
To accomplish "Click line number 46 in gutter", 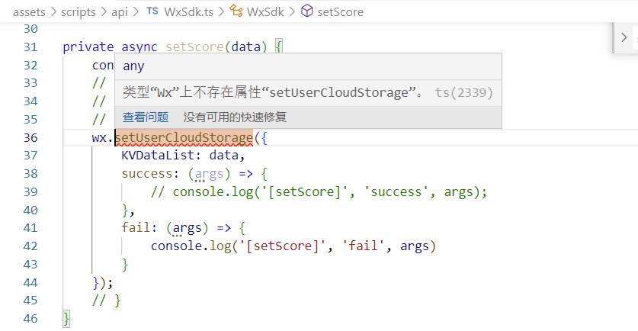I will [x=30, y=318].
